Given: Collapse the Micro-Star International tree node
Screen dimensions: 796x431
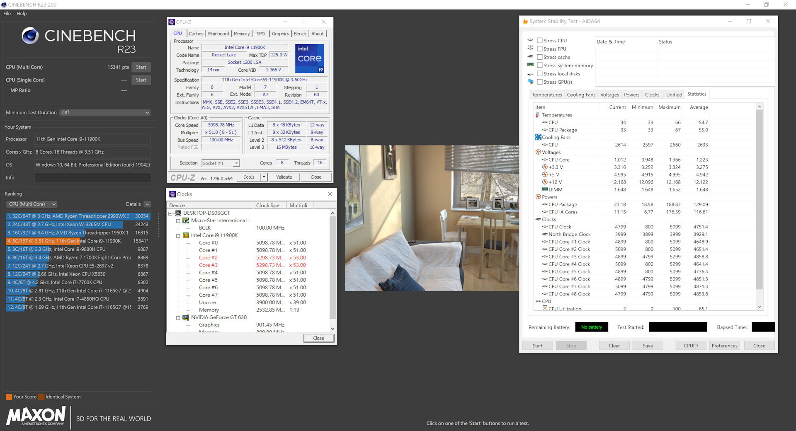Looking at the screenshot, I should tap(178, 221).
